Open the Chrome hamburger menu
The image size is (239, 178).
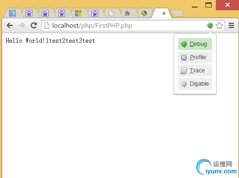pyautogui.click(x=231, y=25)
